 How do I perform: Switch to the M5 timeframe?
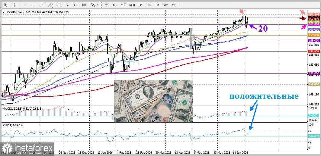[115, 5]
